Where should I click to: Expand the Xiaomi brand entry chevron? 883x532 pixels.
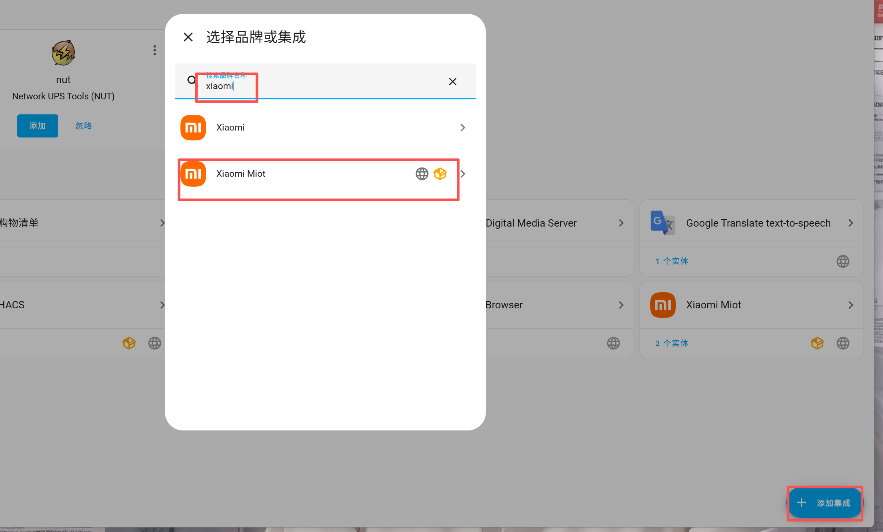[463, 128]
